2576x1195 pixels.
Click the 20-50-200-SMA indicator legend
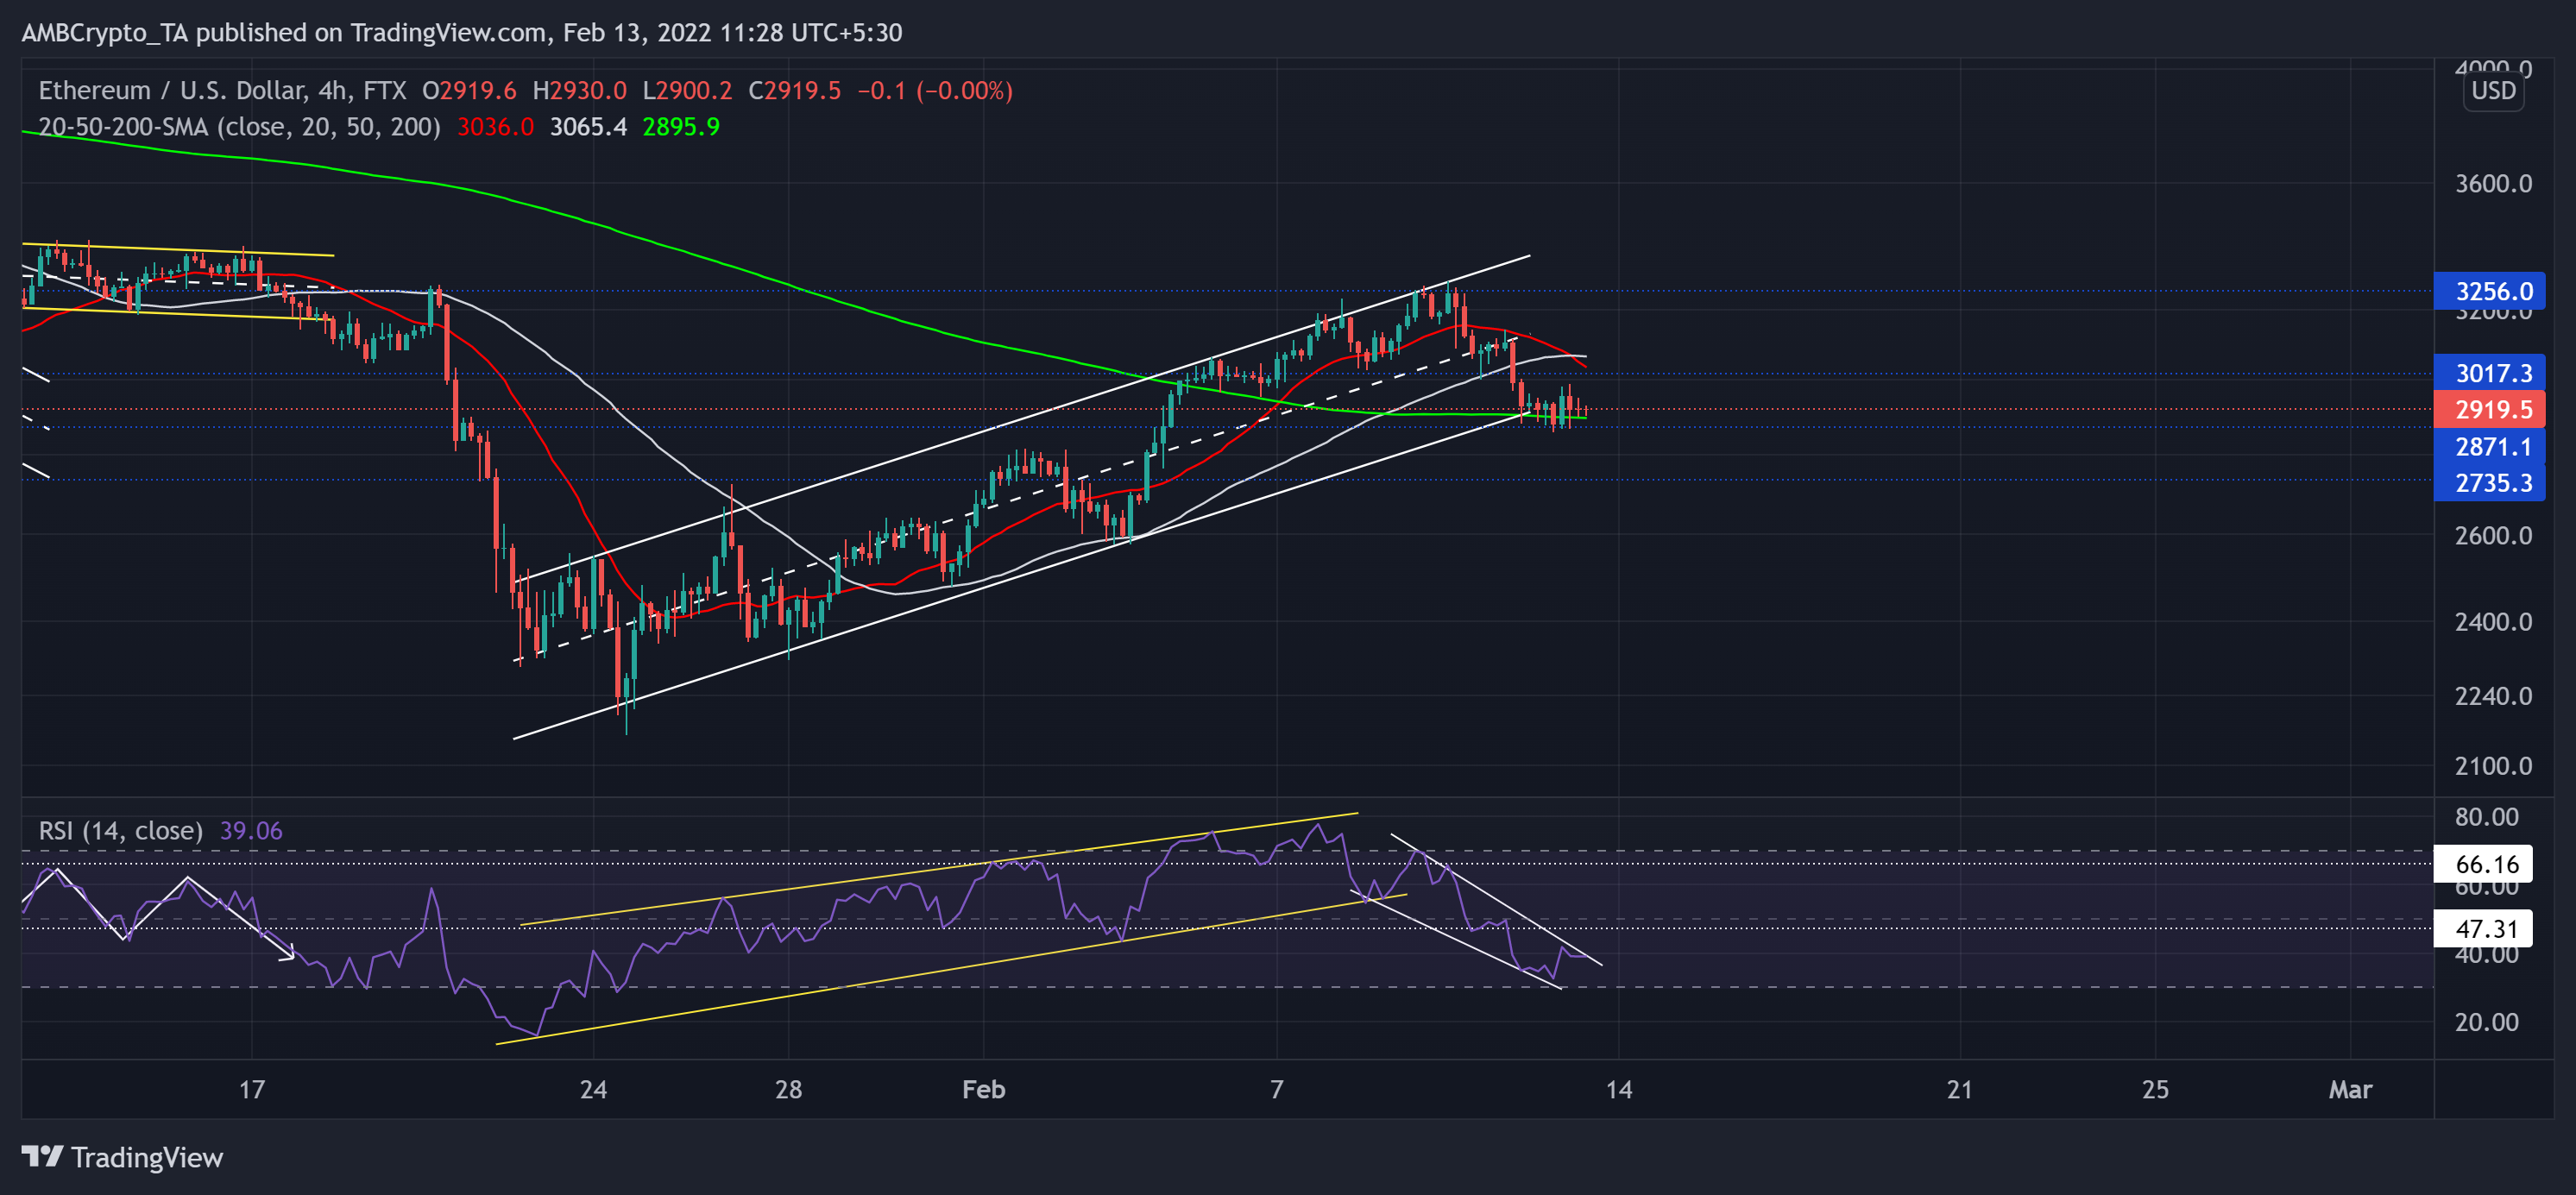(x=239, y=127)
